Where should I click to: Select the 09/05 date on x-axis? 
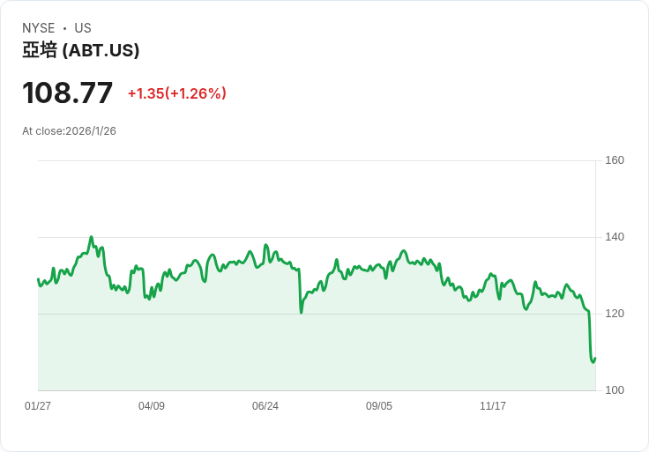tap(379, 406)
